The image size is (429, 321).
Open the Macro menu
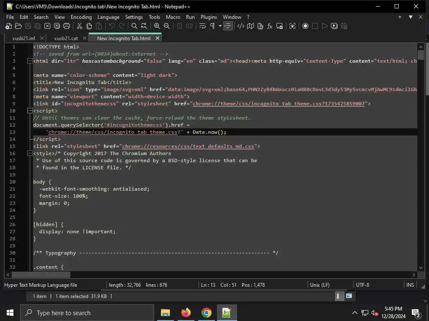[173, 17]
